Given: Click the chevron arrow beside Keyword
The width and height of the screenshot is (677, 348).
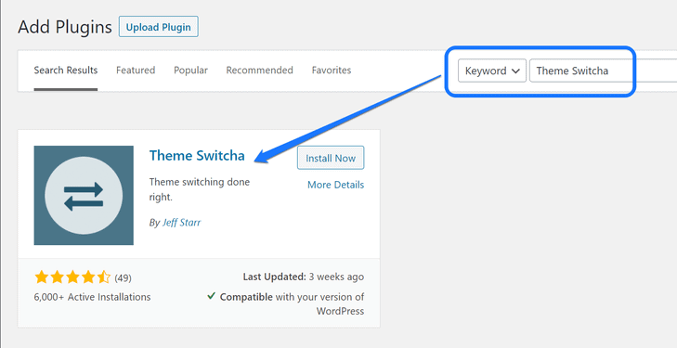Looking at the screenshot, I should [515, 71].
